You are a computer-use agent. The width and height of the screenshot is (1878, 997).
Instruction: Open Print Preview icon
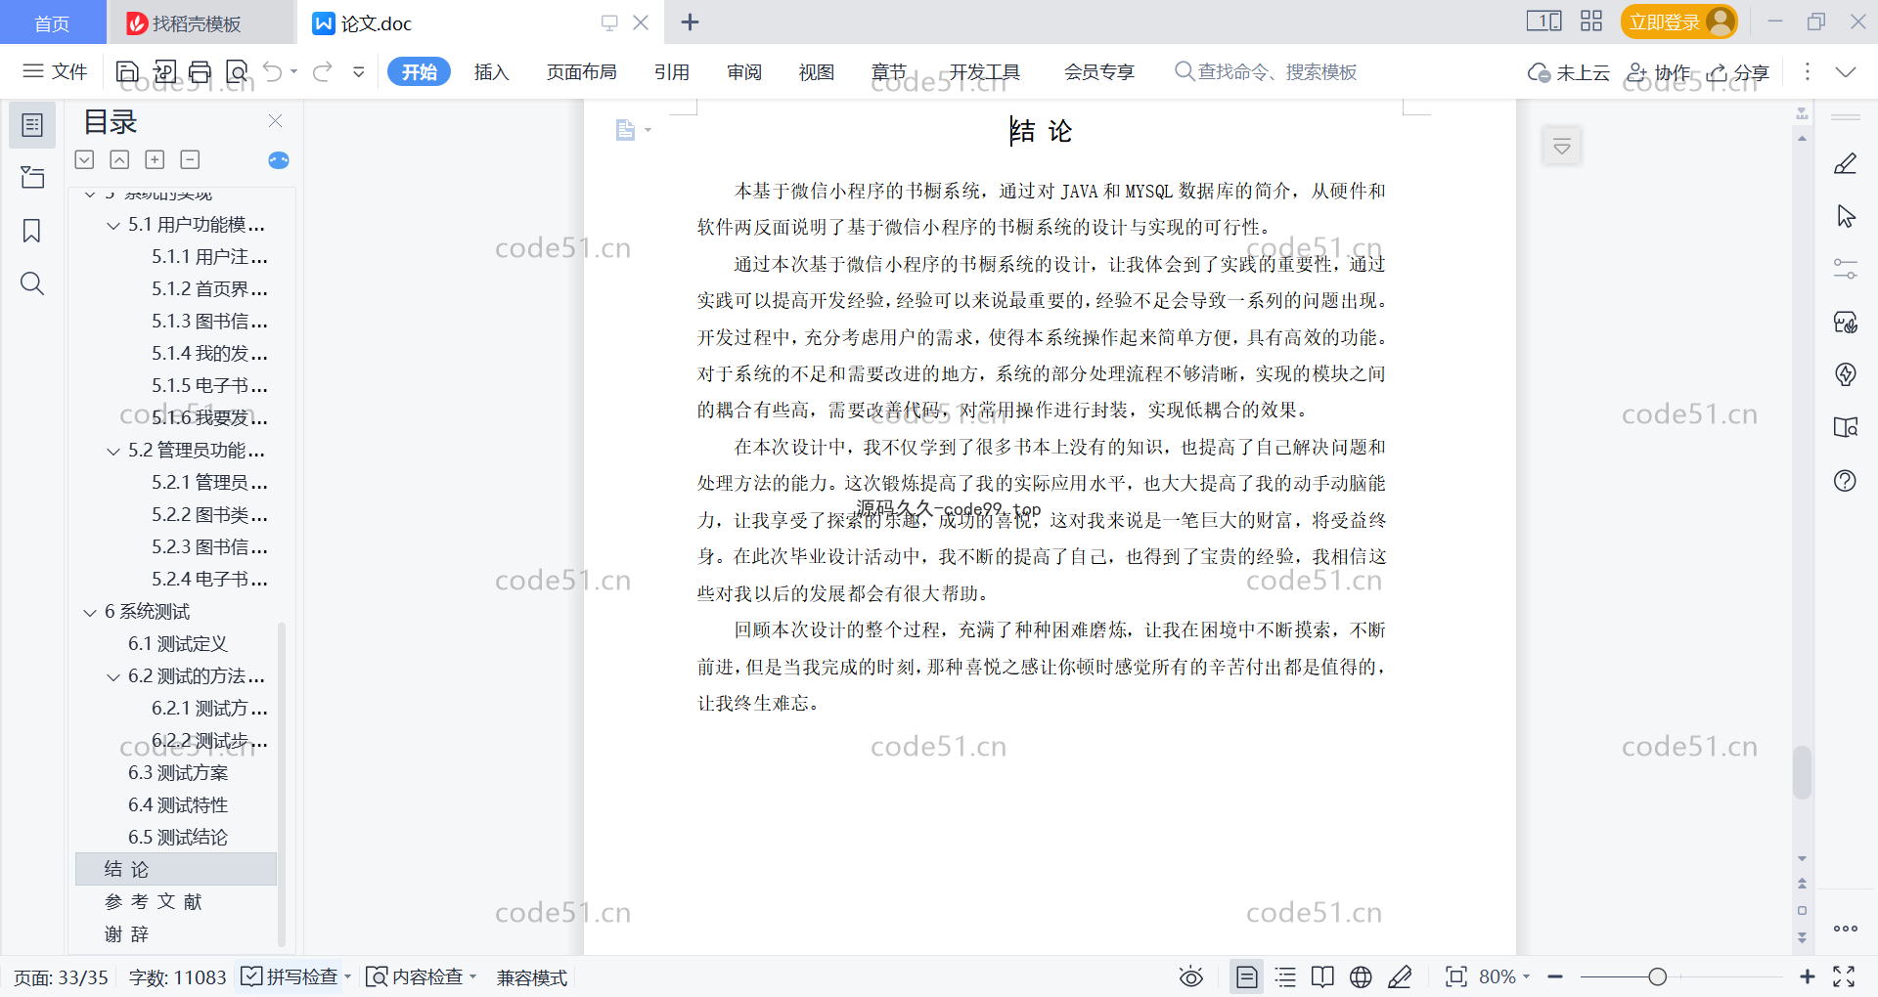[237, 71]
